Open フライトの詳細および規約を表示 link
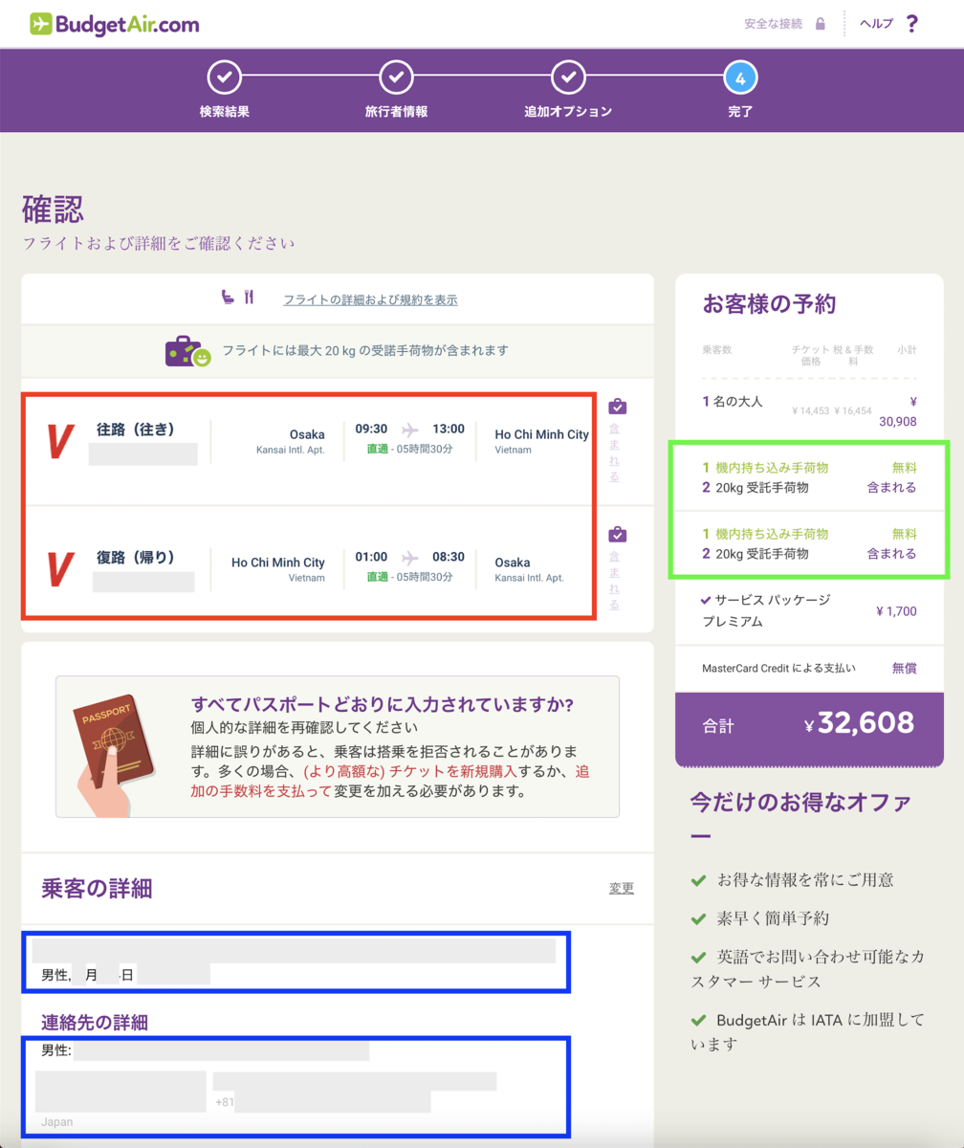 [370, 299]
